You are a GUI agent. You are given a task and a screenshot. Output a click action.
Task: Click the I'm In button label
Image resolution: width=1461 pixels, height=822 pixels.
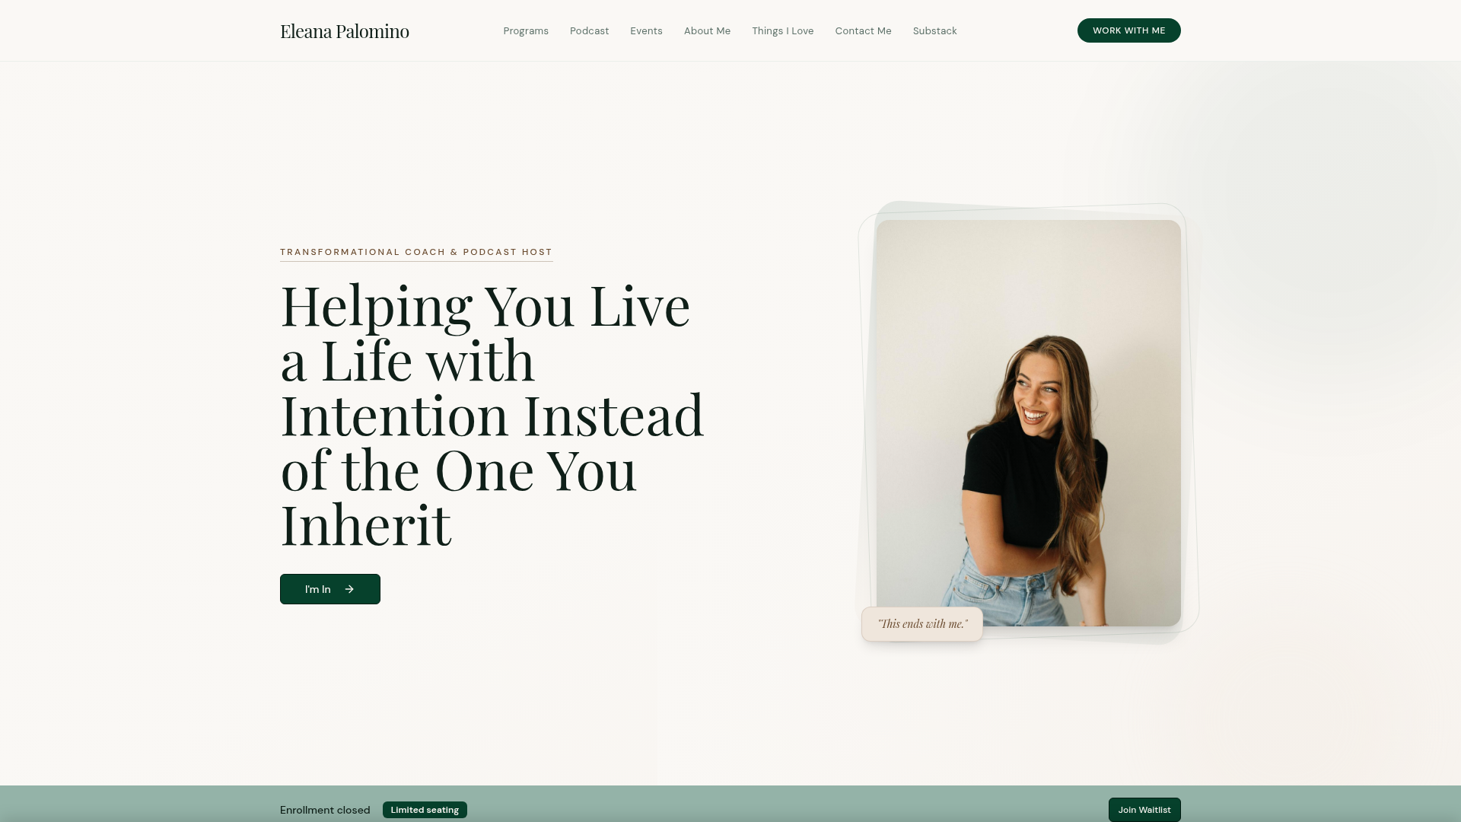click(x=317, y=589)
